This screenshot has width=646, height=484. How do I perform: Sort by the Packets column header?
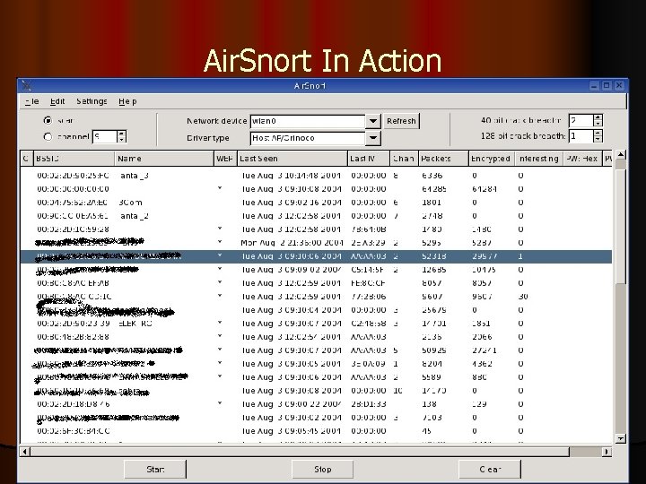(443, 159)
